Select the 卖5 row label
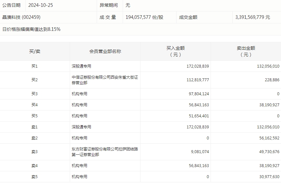The image size is (281, 183). [x=35, y=177]
